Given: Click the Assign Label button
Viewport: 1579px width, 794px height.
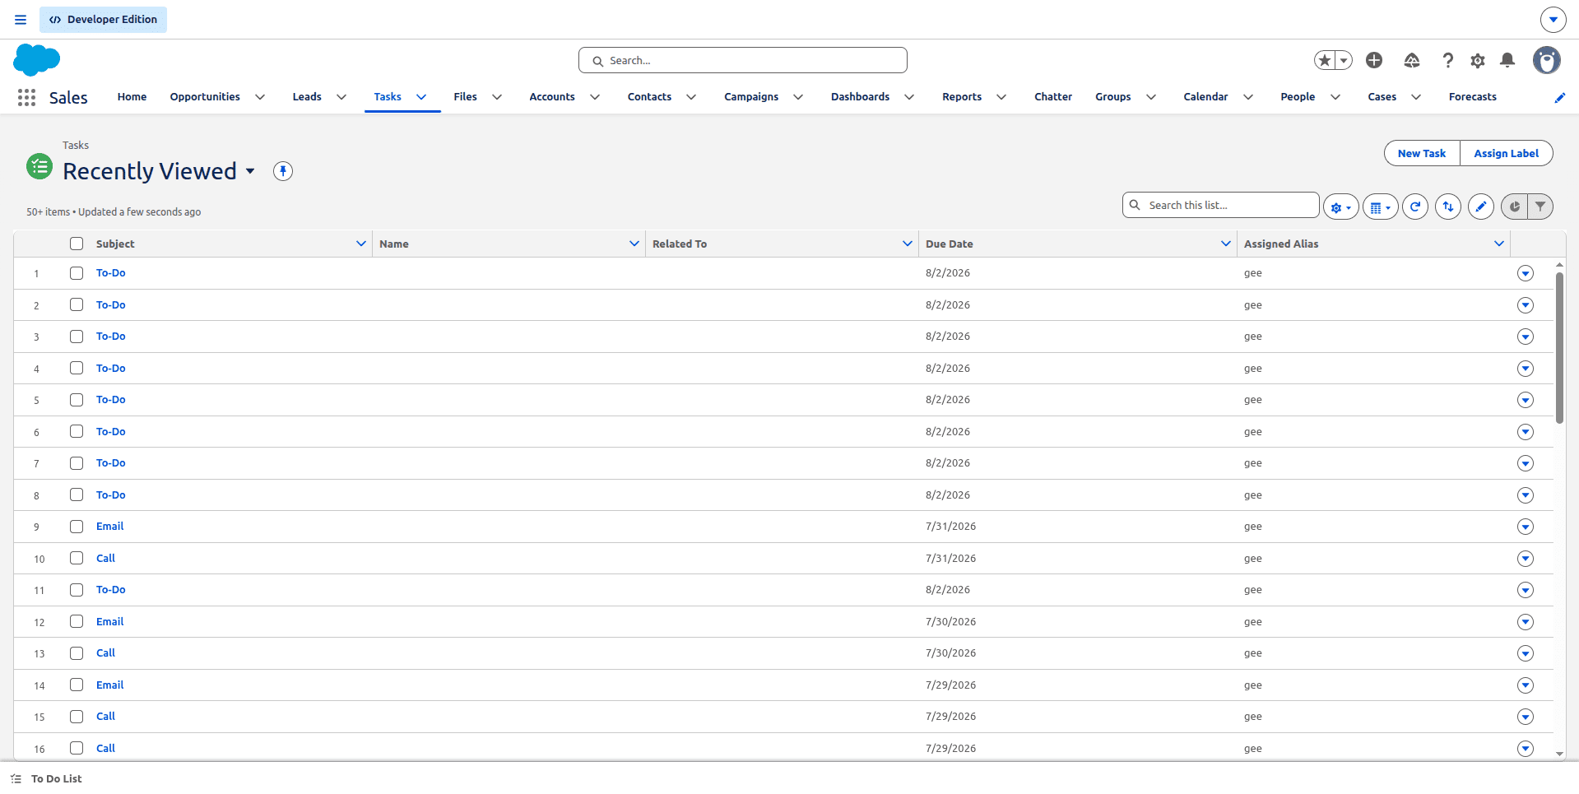Looking at the screenshot, I should (x=1507, y=153).
